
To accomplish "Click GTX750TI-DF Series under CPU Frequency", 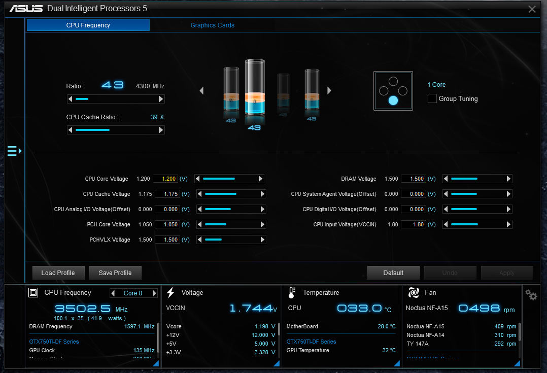I will point(54,342).
